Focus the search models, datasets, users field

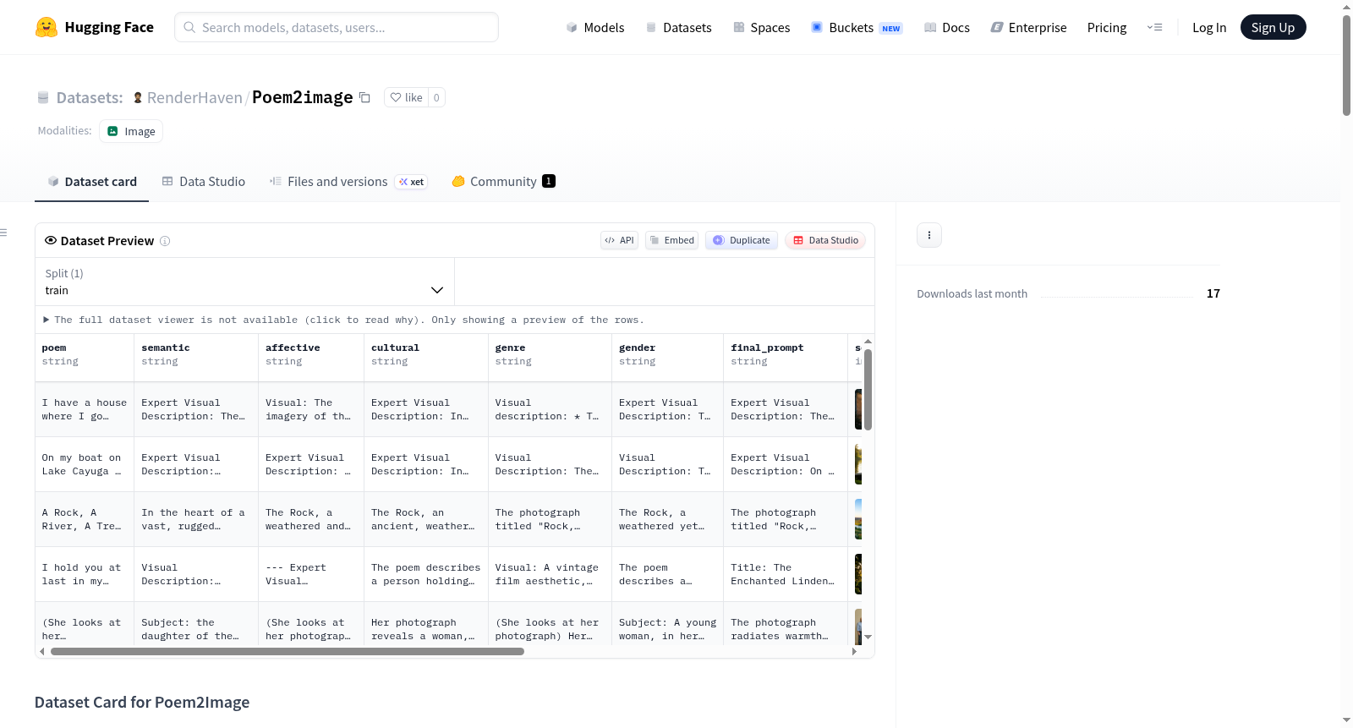[337, 27]
